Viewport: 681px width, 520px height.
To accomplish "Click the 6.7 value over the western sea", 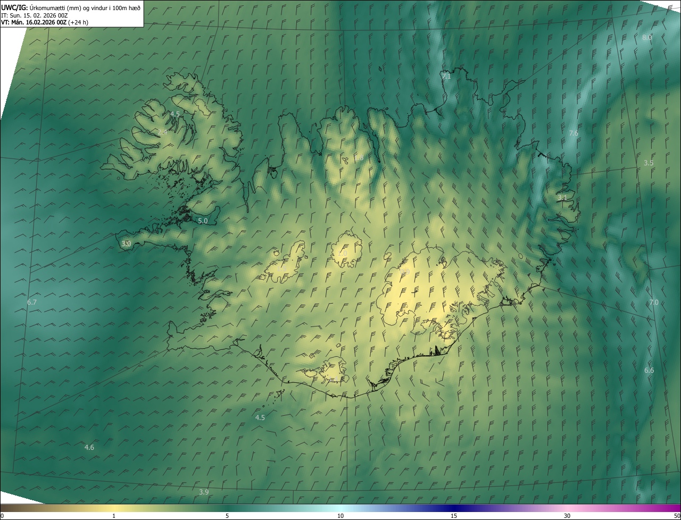I will pos(32,303).
